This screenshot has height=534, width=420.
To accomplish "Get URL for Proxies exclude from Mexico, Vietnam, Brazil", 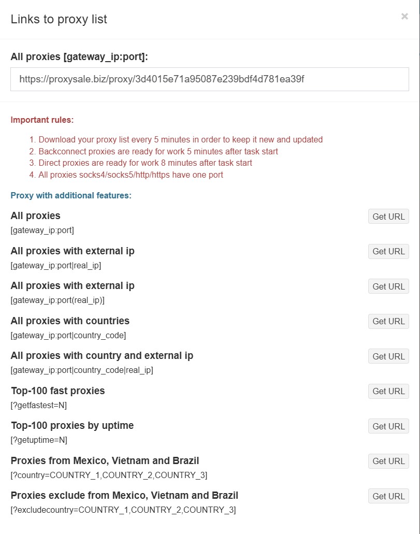I will (388, 496).
